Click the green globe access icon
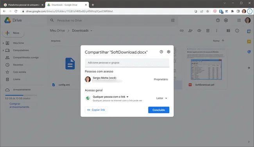The image size is (254, 147). 88,98
